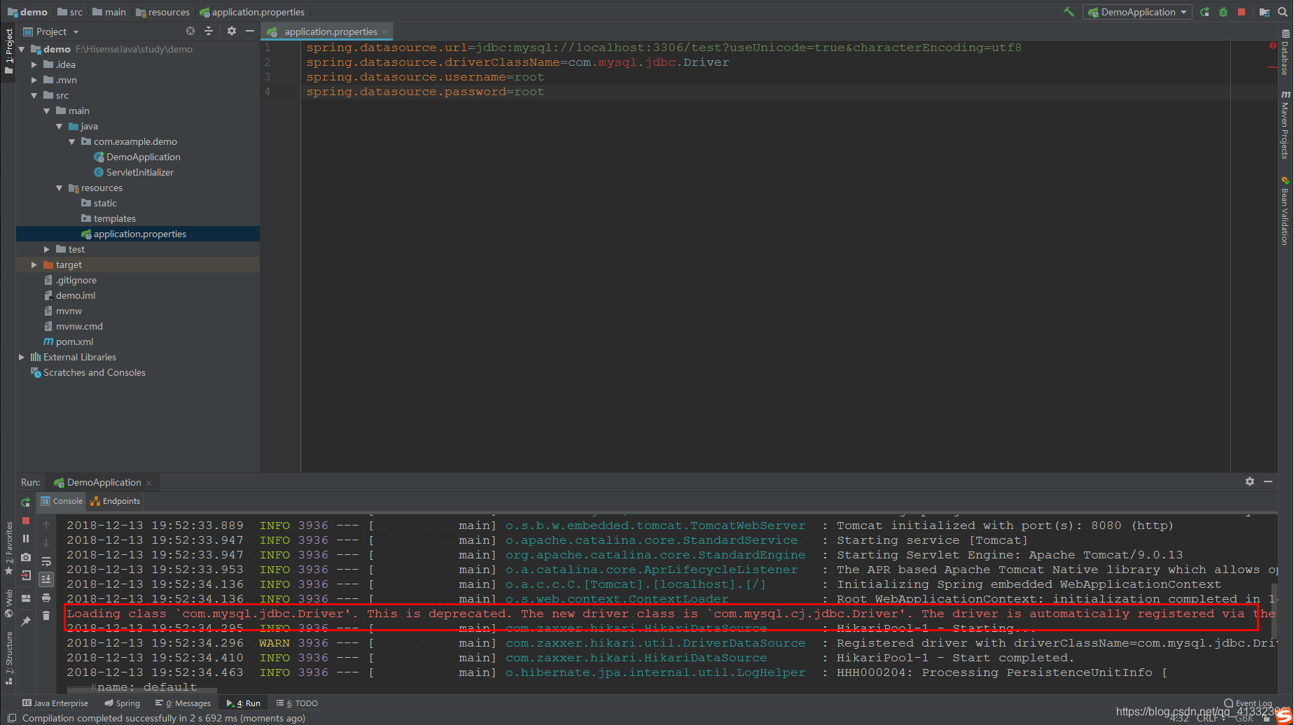Open Project Structure from the toolbar
Image resolution: width=1294 pixels, height=725 pixels.
coord(1265,12)
